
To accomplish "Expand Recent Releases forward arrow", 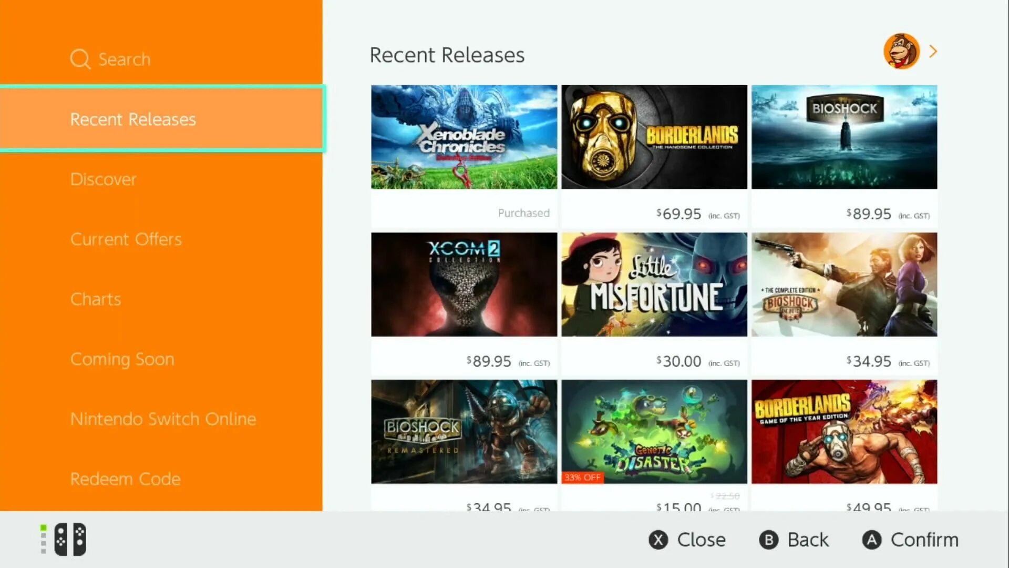I will point(934,52).
